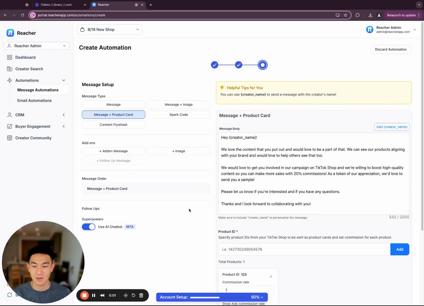Image resolution: width=424 pixels, height=306 pixels.
Task: Toggle the Use AI Chatbot switch
Action: (x=88, y=227)
